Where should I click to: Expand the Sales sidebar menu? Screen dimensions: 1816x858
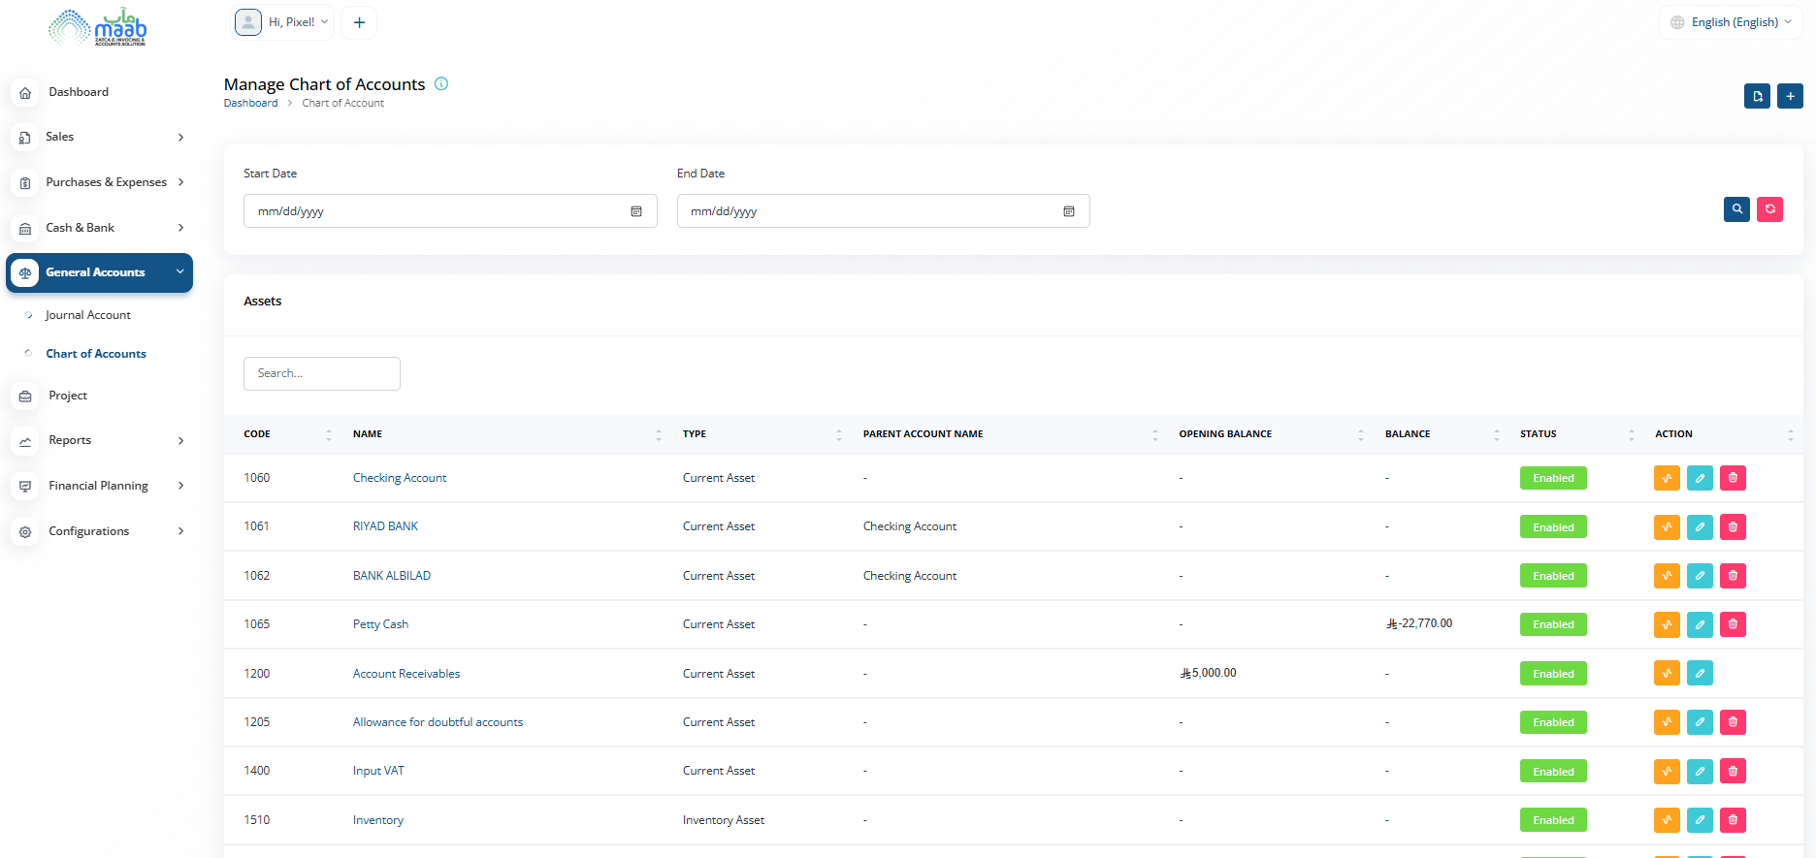100,138
